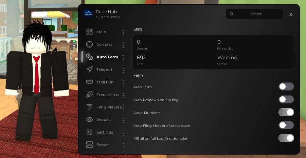The height and width of the screenshot is (158, 306).
Task: Click the Combat crosshair icon
Action: tap(89, 44)
